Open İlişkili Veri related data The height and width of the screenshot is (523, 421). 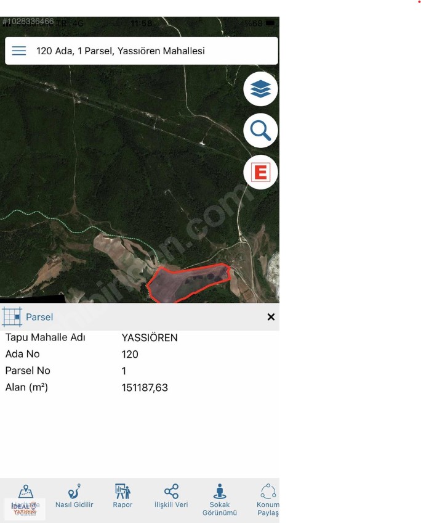(171, 496)
